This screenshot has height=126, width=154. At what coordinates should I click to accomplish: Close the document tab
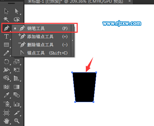[x=130, y=1]
